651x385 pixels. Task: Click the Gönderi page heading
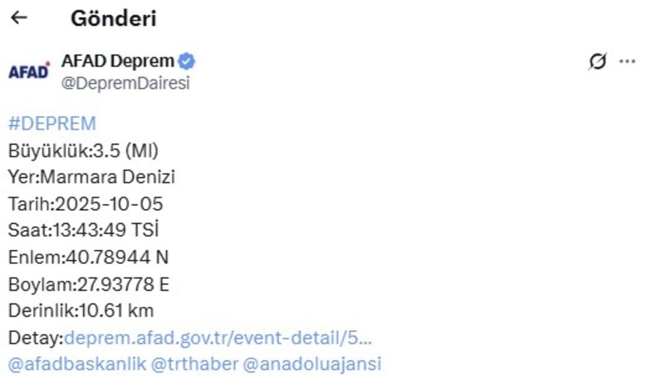pos(113,18)
